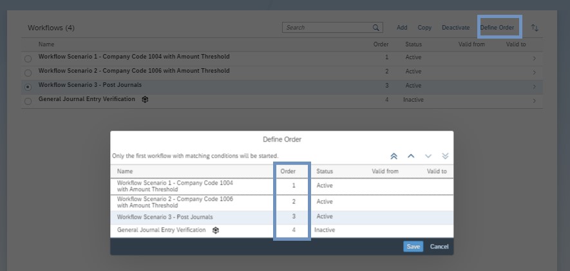
Task: Click gear icon beside General Journal Entry Verification in background list
Action: pos(145,100)
